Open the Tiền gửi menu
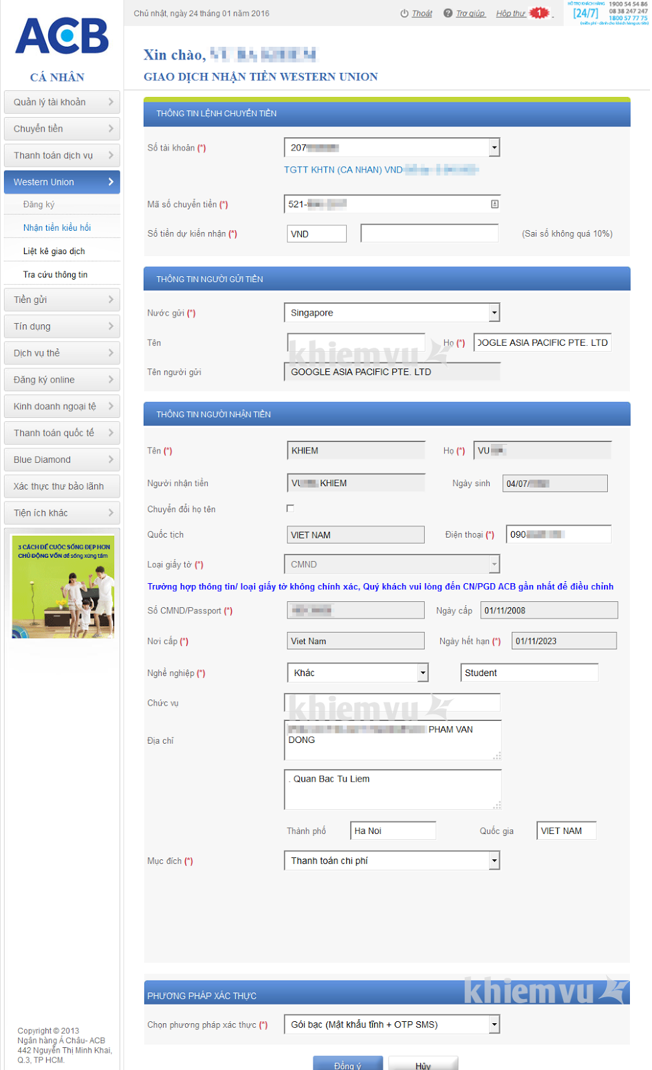This screenshot has width=652, height=1070. pyautogui.click(x=62, y=300)
